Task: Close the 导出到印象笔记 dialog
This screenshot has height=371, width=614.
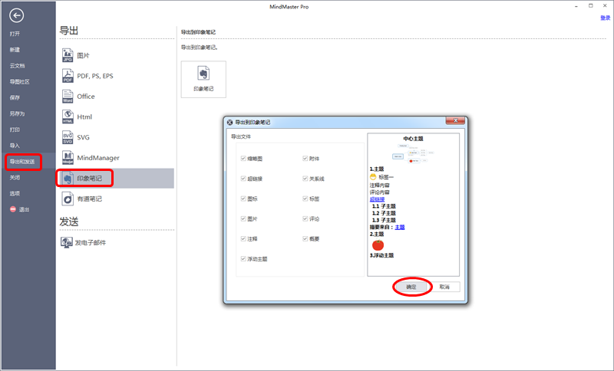Action: click(455, 121)
